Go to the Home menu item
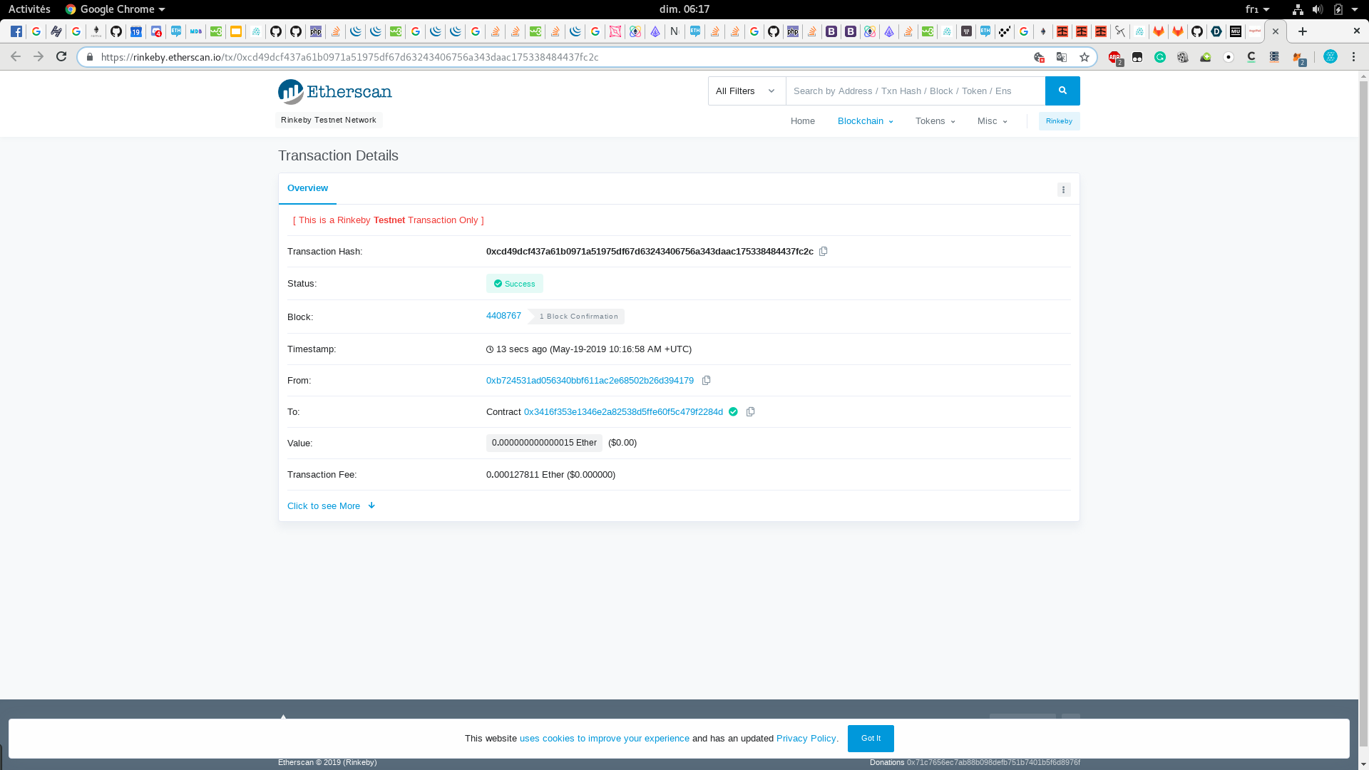 tap(802, 121)
